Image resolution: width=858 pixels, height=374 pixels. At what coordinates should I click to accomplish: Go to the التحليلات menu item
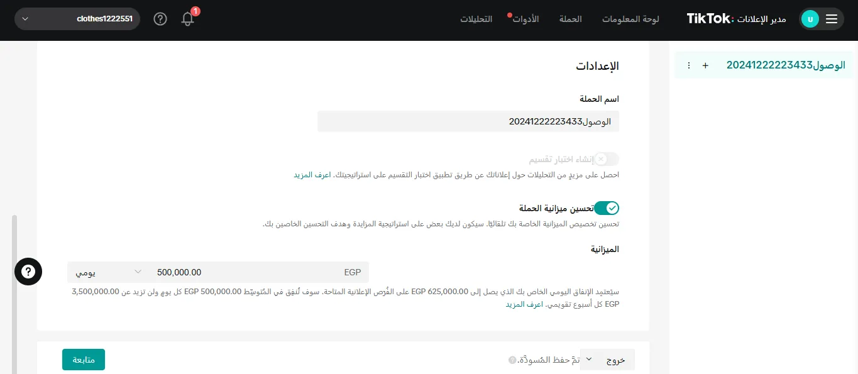pos(475,19)
